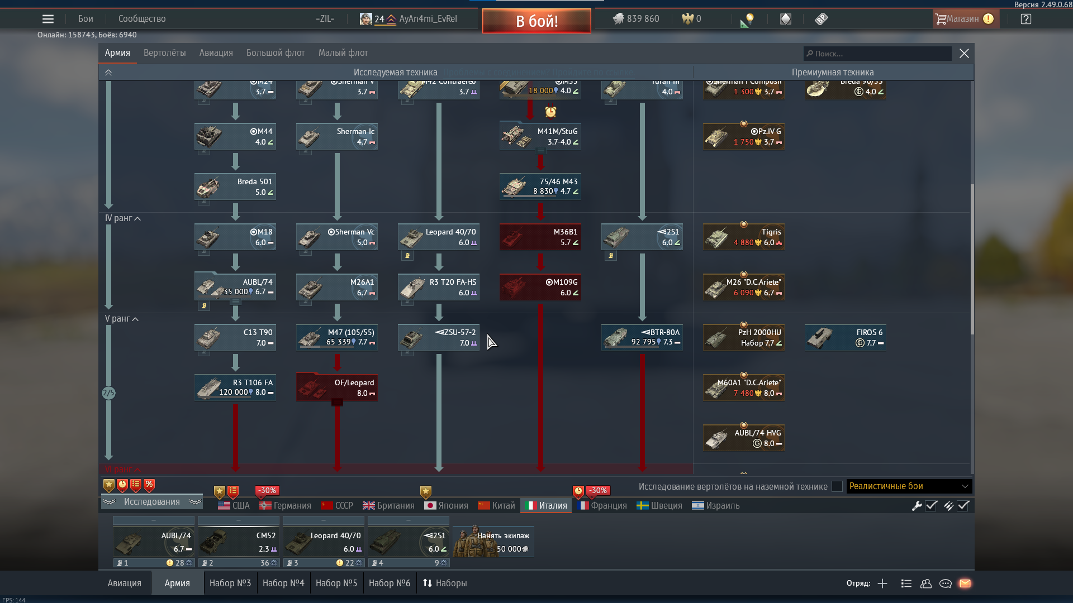Open the contacts friends icon
Screen dimensions: 1073x603
926,583
